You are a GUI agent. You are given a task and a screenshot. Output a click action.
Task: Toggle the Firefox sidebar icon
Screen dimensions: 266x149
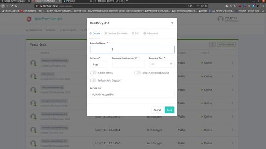[231, 6]
